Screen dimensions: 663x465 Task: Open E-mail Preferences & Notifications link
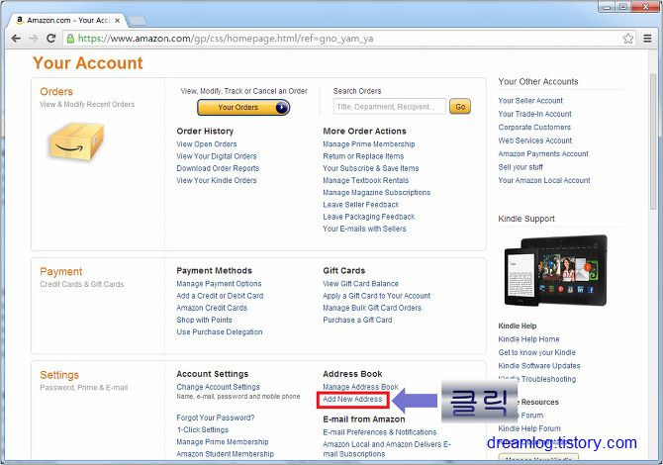point(380,432)
